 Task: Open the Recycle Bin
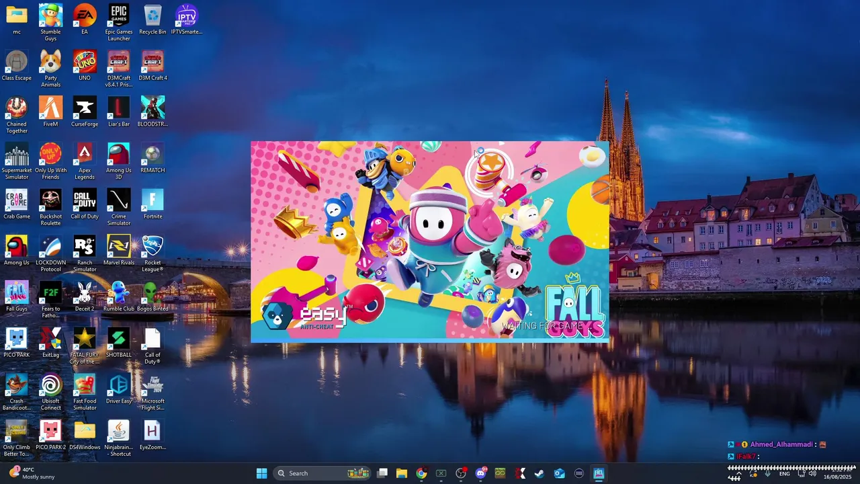pyautogui.click(x=153, y=19)
